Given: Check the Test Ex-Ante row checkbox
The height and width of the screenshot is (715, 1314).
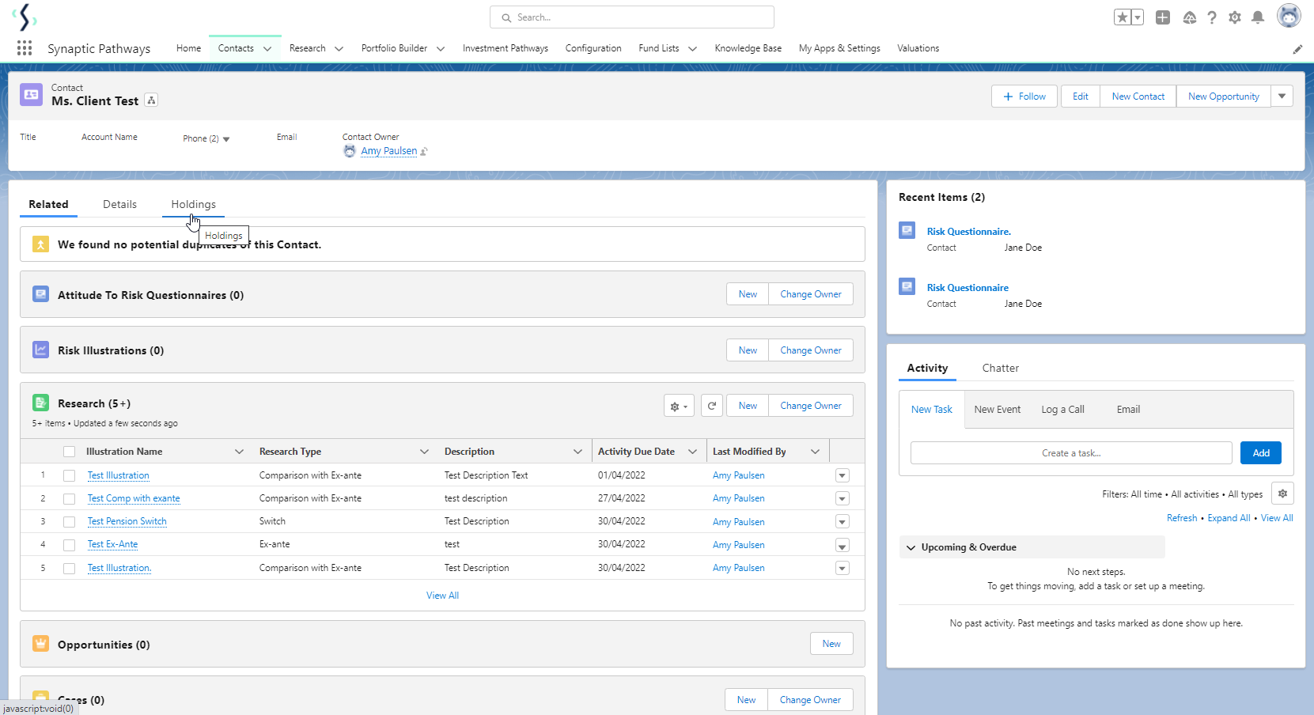Looking at the screenshot, I should coord(70,545).
